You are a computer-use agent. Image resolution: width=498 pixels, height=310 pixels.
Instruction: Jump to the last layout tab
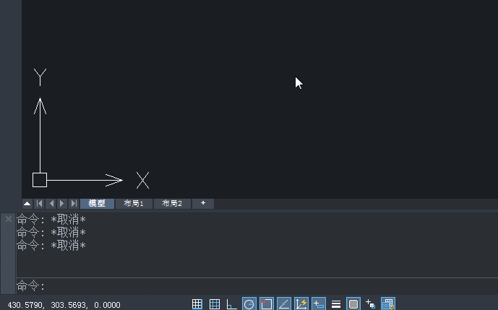point(74,204)
